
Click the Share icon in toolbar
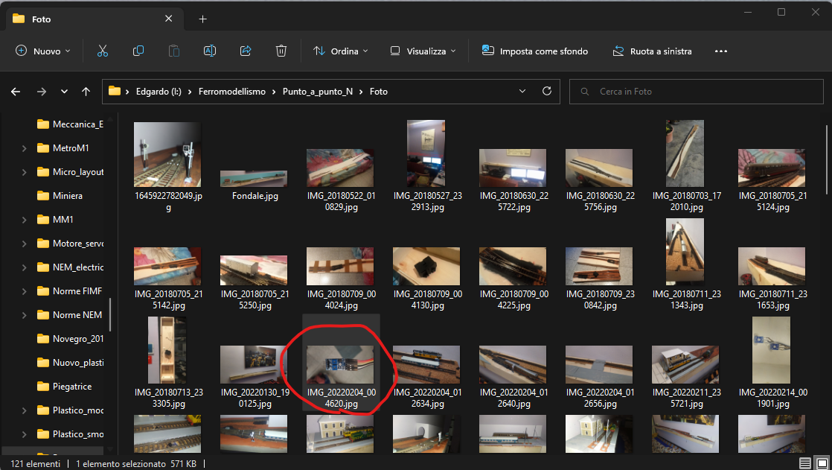246,51
